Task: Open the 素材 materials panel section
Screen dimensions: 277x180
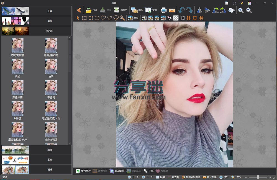Action: (36, 160)
